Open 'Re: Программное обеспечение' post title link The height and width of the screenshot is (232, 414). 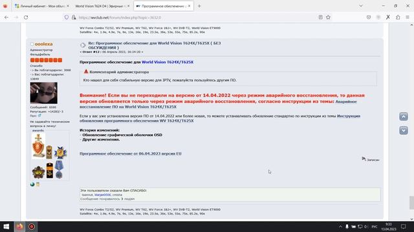pyautogui.click(x=155, y=45)
